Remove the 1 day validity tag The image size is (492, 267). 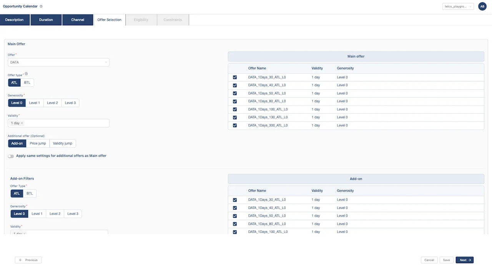click(22, 123)
